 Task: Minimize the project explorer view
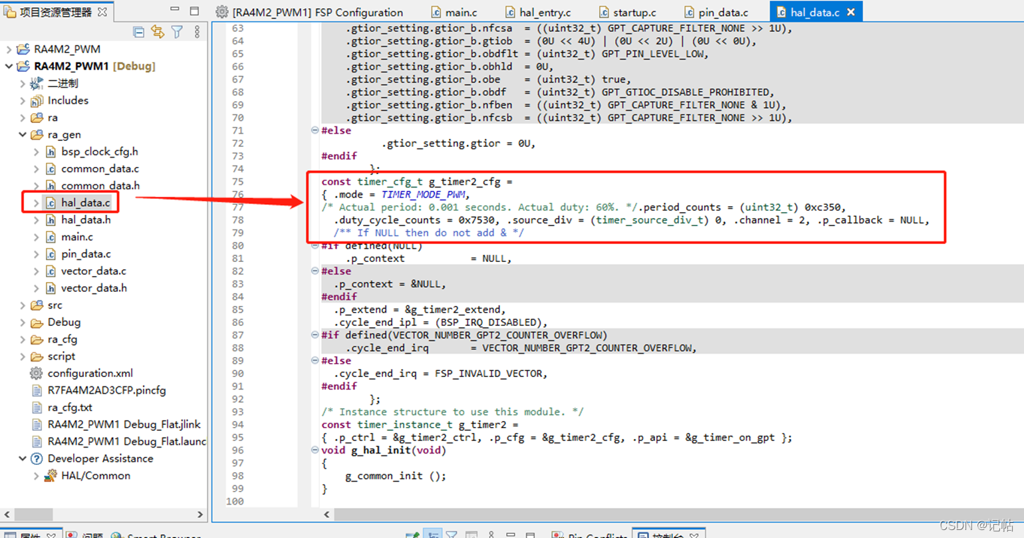pyautogui.click(x=175, y=10)
